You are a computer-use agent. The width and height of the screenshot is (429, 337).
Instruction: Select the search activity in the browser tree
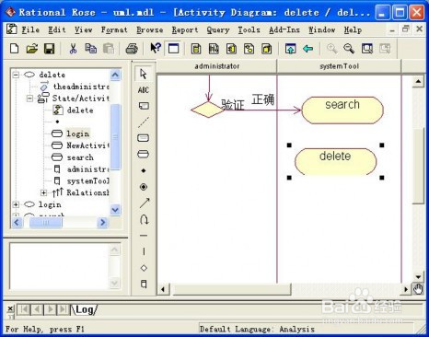point(80,157)
